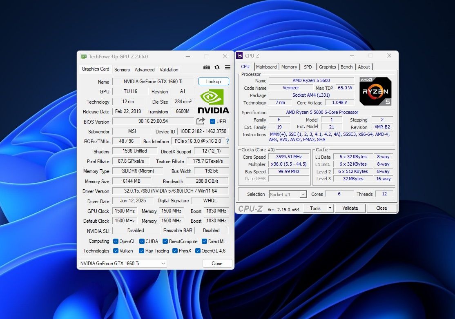
Task: Click the Pixel Fillrate 87.8 GPixel/s field
Action: click(x=131, y=161)
